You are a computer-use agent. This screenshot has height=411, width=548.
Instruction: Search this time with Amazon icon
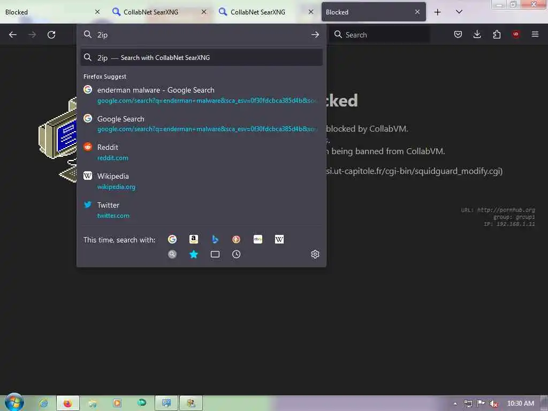(194, 239)
